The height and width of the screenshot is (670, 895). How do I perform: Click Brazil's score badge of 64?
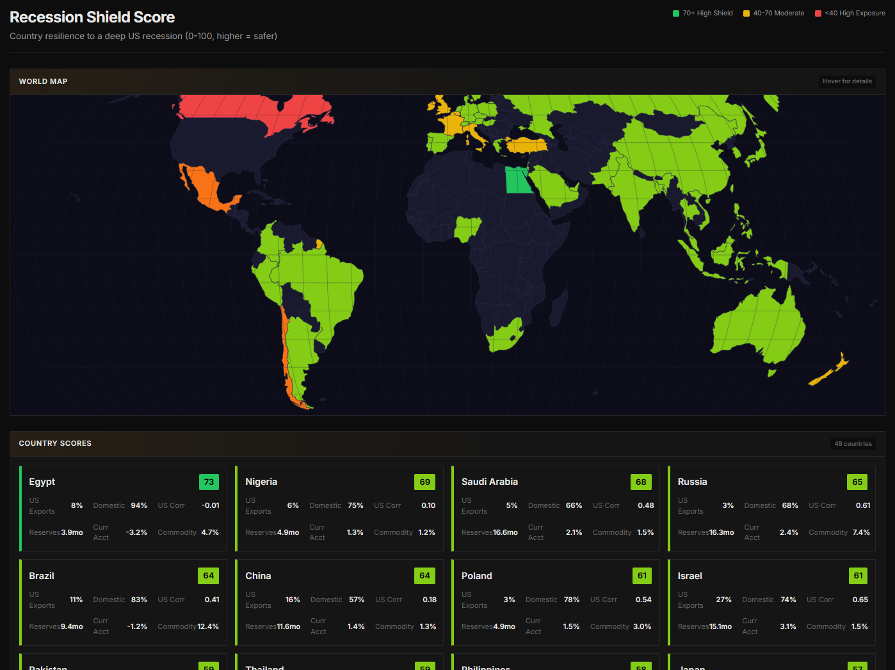tap(208, 576)
